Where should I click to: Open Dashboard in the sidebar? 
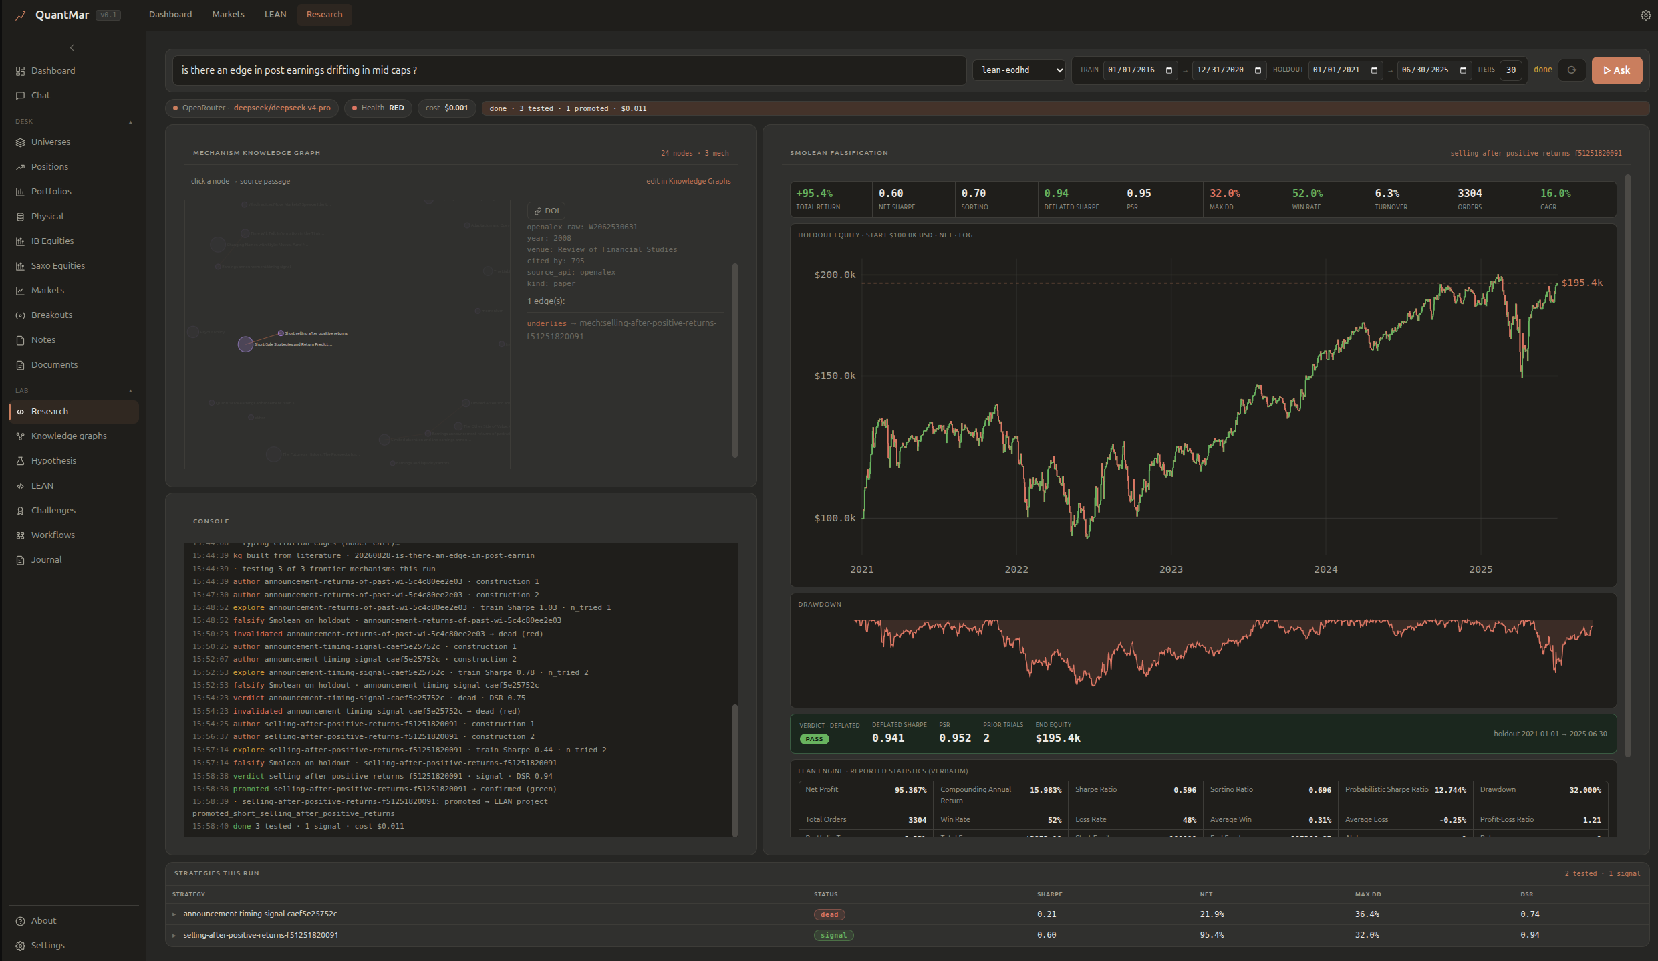coord(74,71)
